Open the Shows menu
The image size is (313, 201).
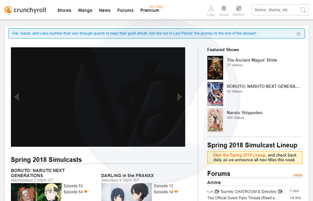pos(64,10)
